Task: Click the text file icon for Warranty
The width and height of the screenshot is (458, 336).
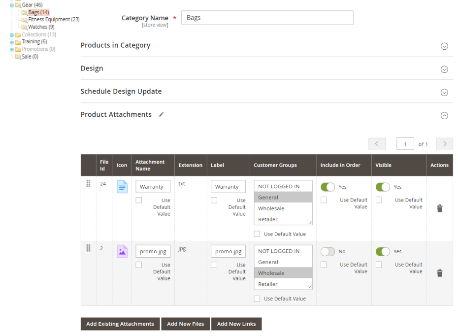Action: click(x=122, y=187)
